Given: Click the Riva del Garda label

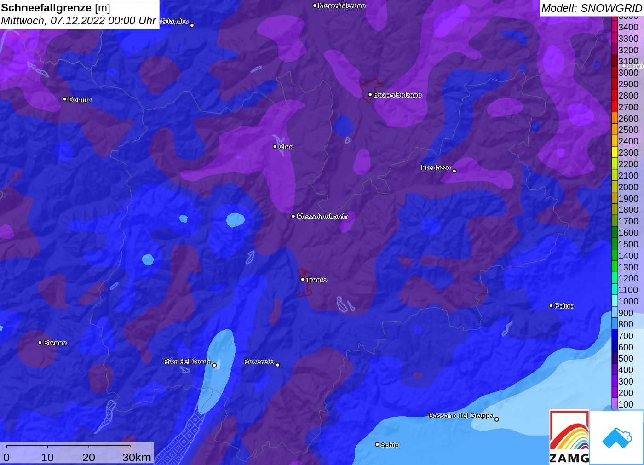Looking at the screenshot, I should (187, 362).
